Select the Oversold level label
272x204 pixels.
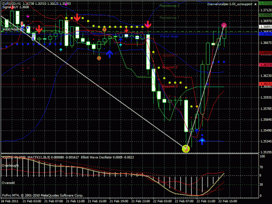tap(8, 183)
